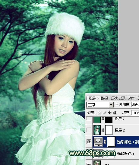Viewport: 139px width, 165px height.
Task: Close the 图层 tab with its X
Action: tap(98, 99)
